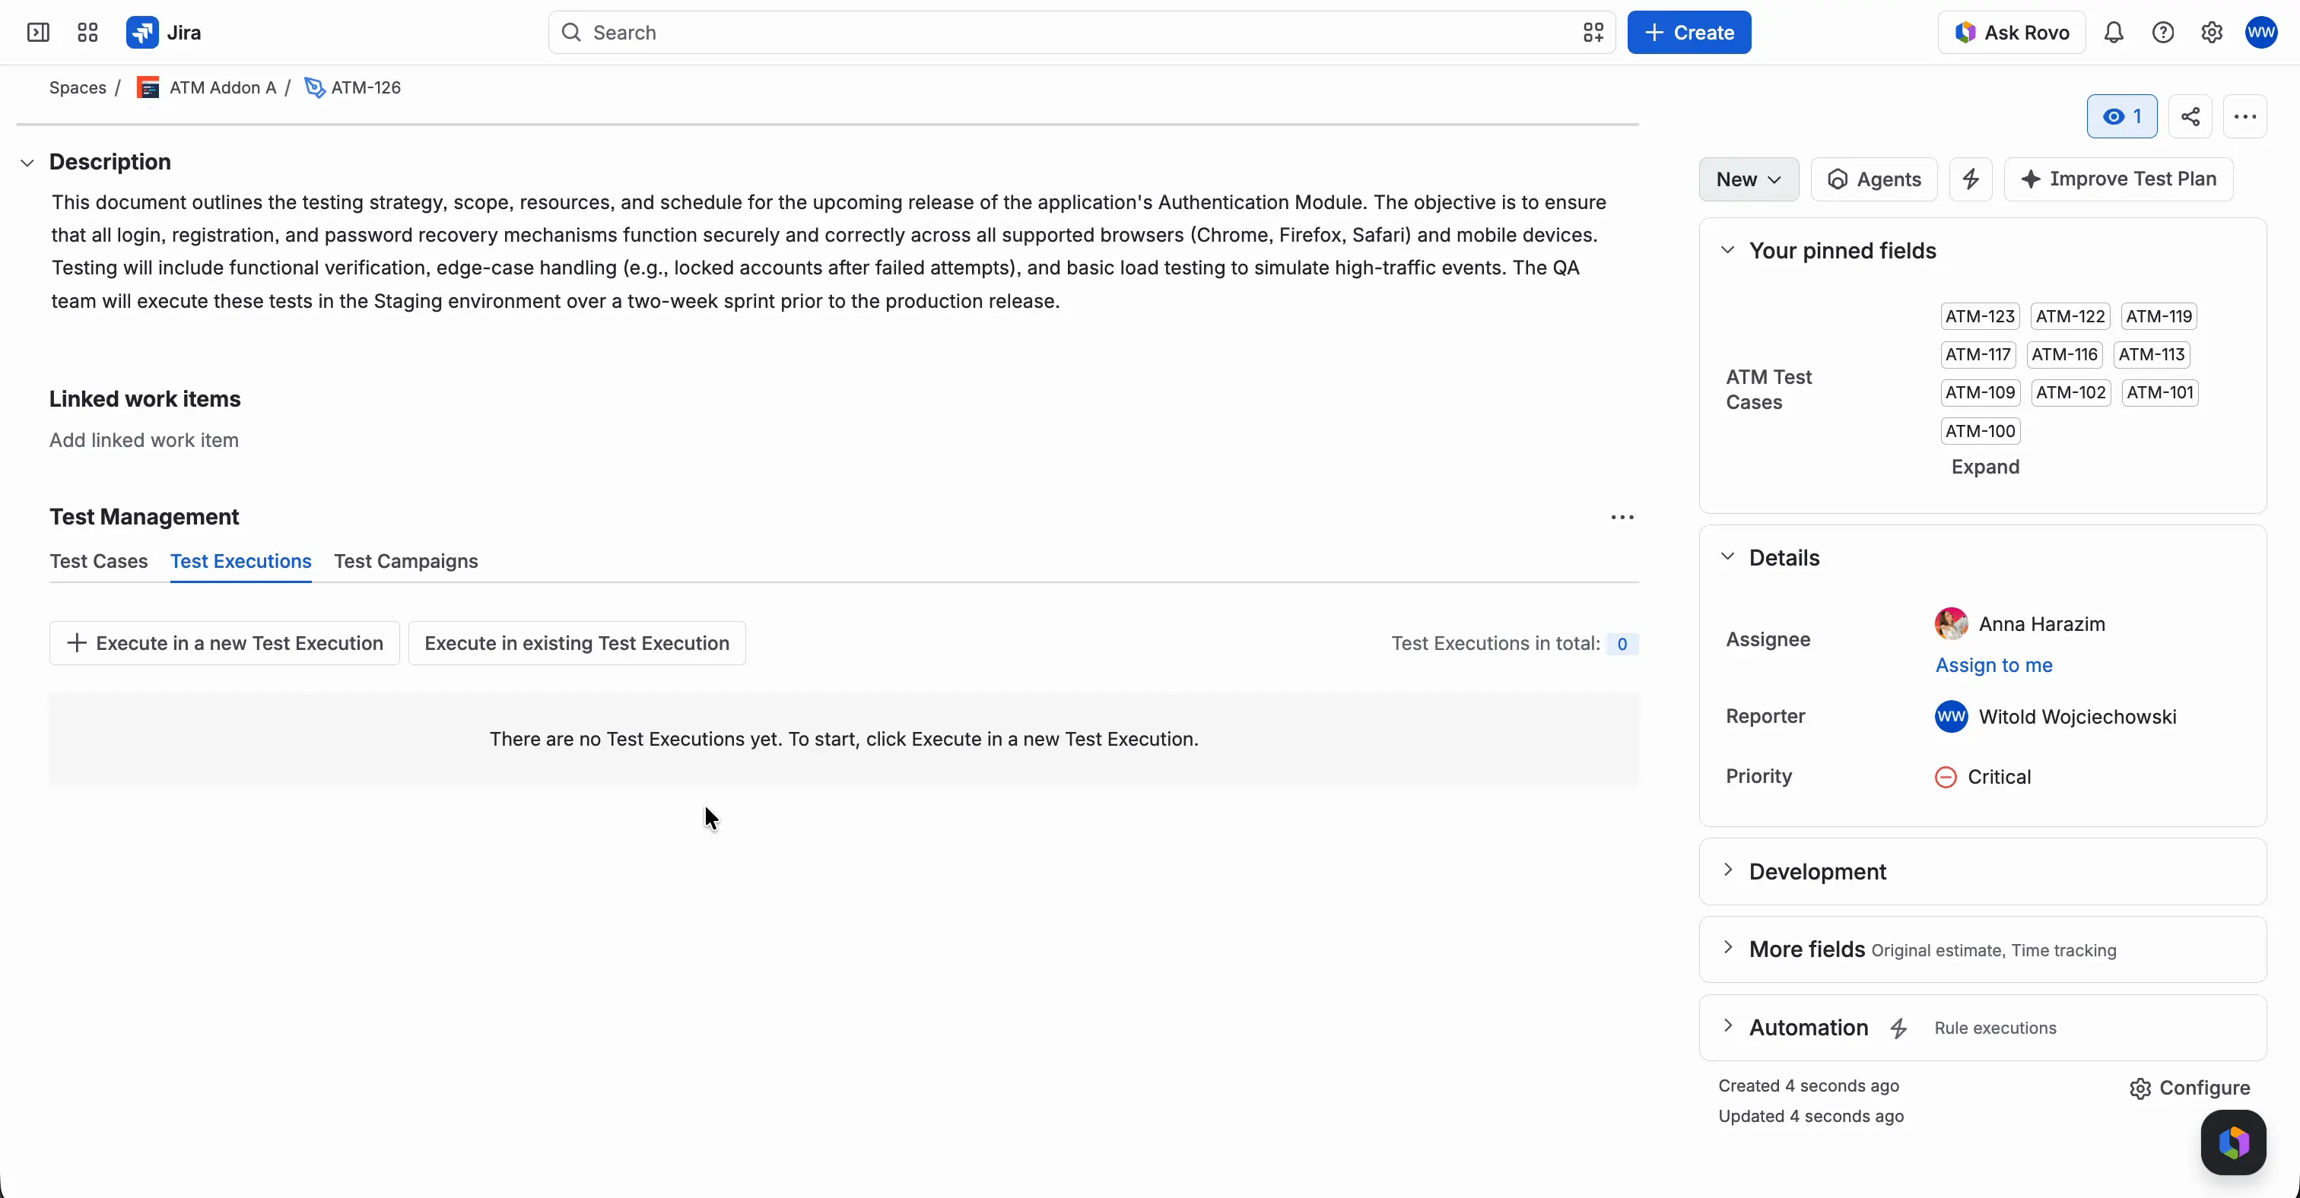Switch to the Test Cases tab
This screenshot has height=1198, width=2300.
[x=98, y=561]
